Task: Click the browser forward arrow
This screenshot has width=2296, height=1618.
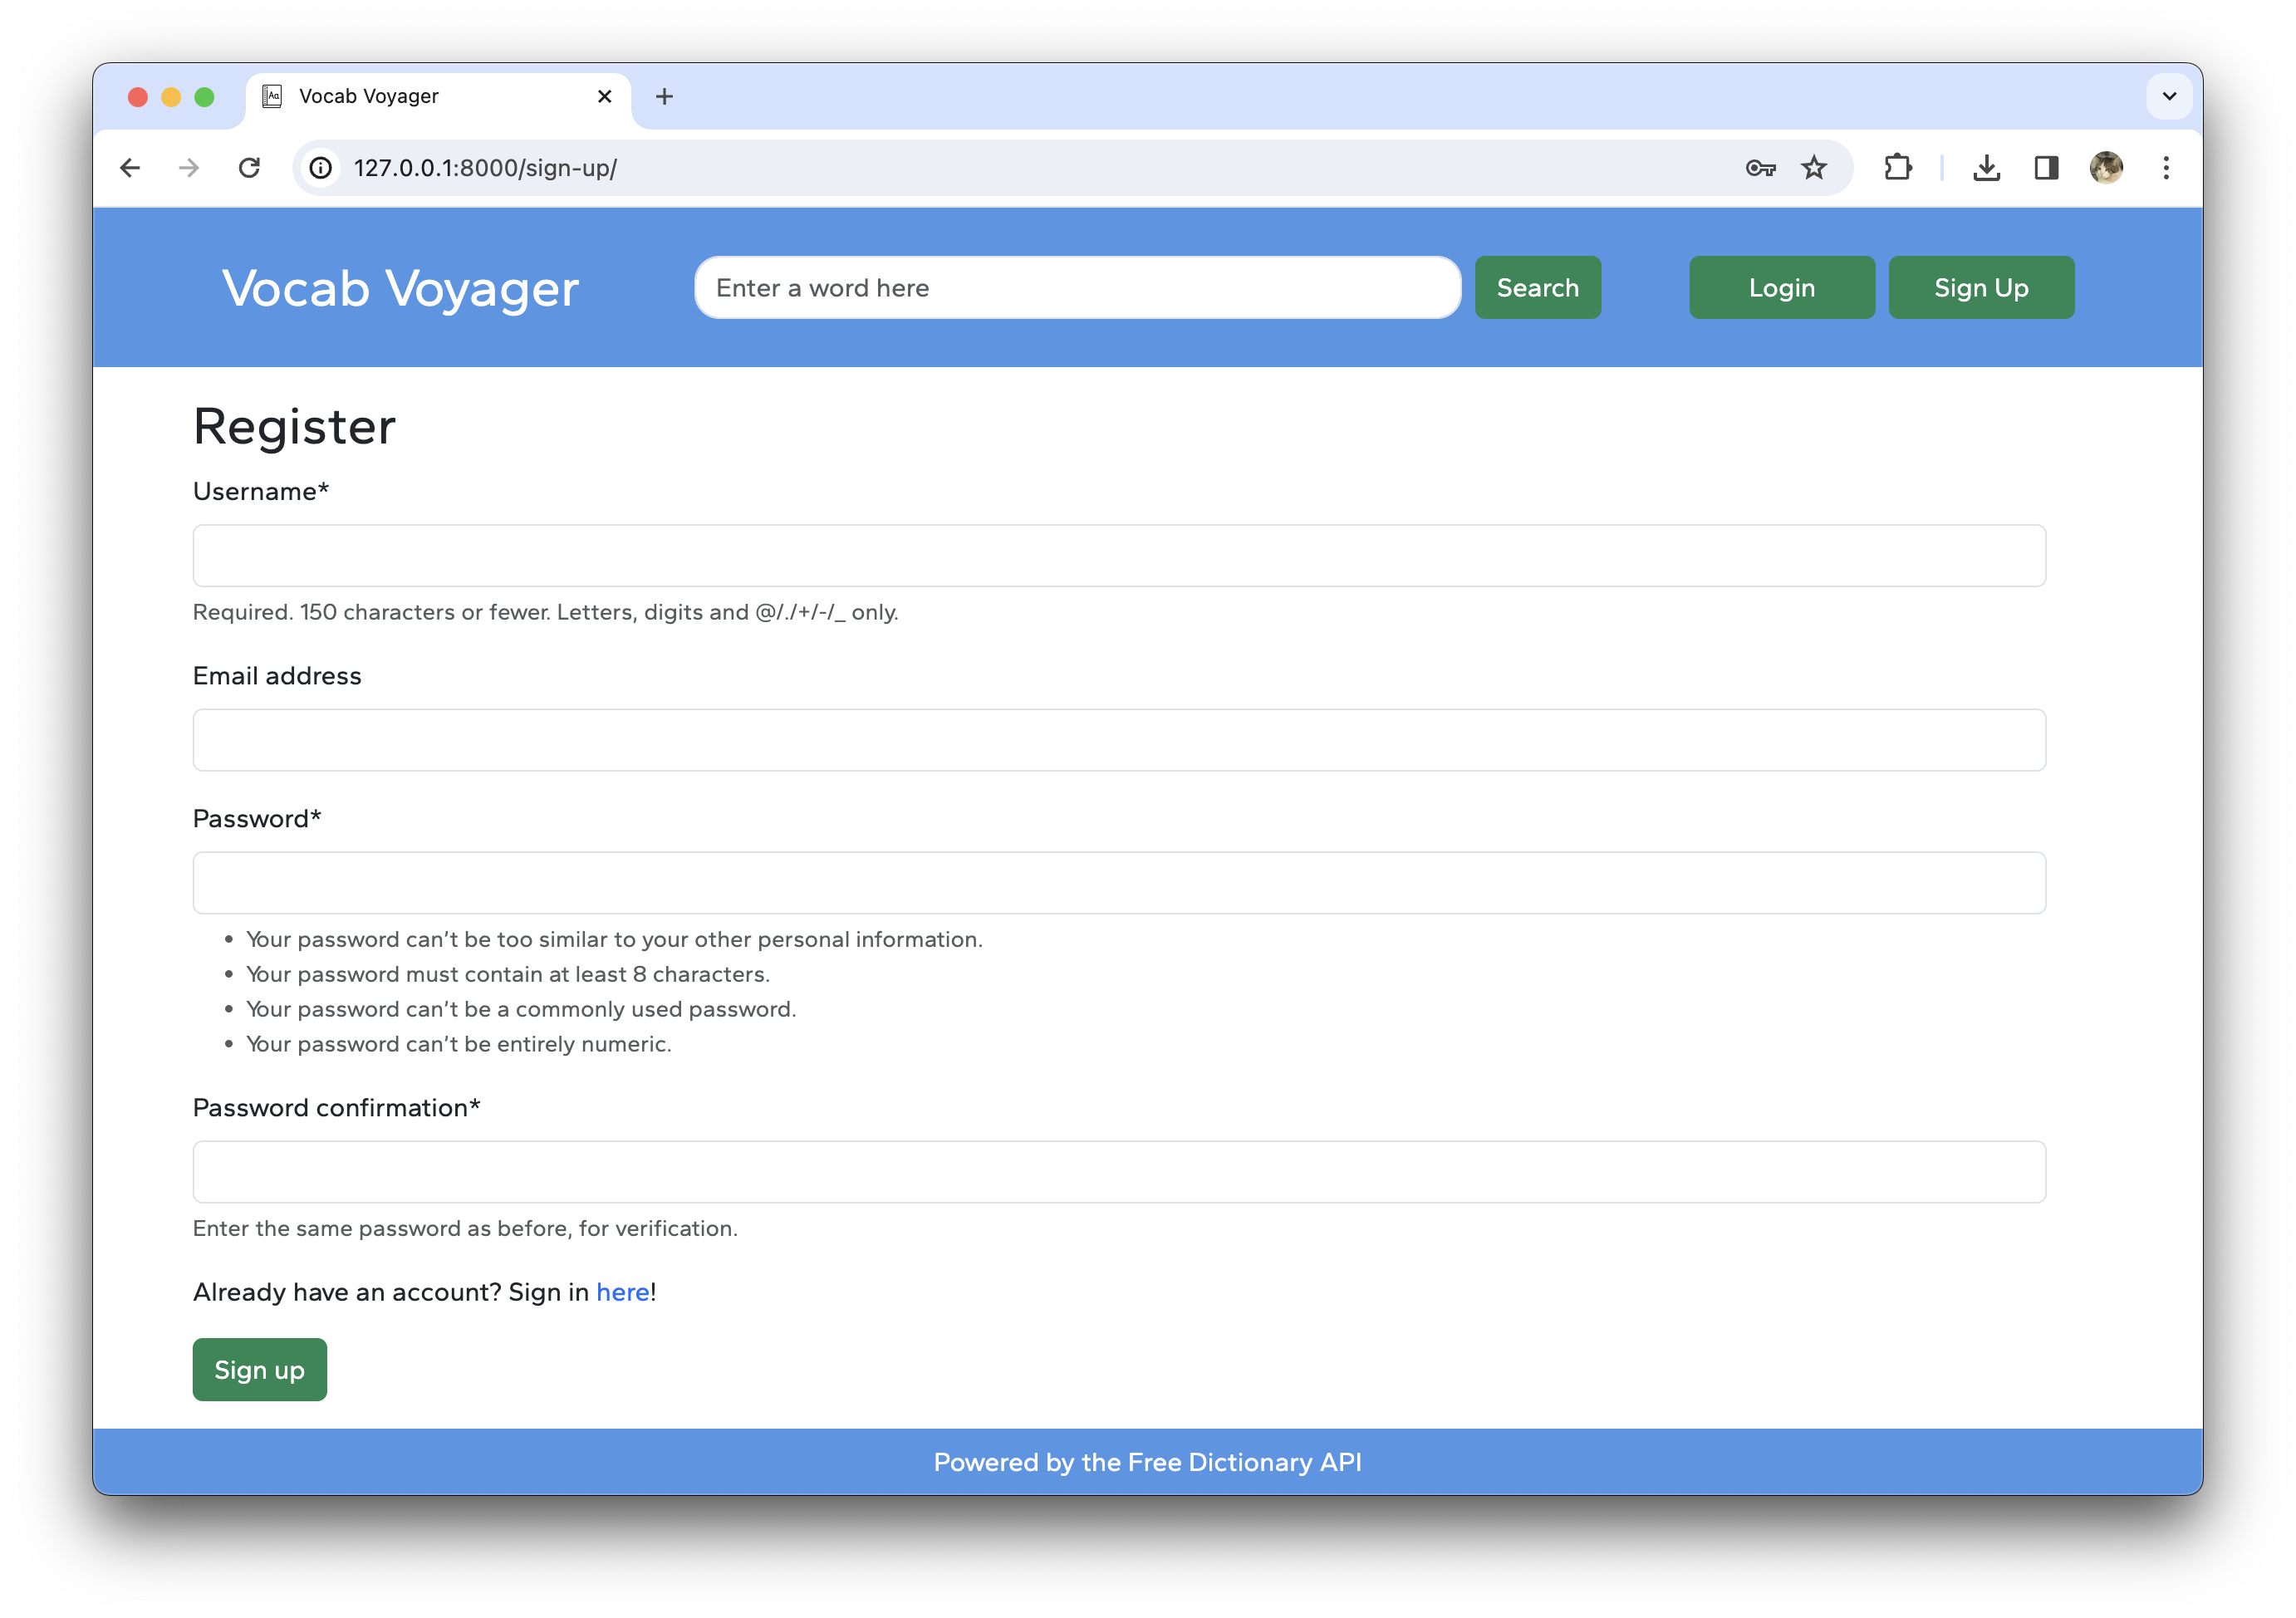Action: pyautogui.click(x=189, y=168)
